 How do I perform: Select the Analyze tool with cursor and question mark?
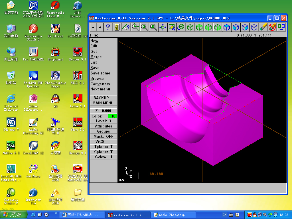pyautogui.click(x=126, y=27)
